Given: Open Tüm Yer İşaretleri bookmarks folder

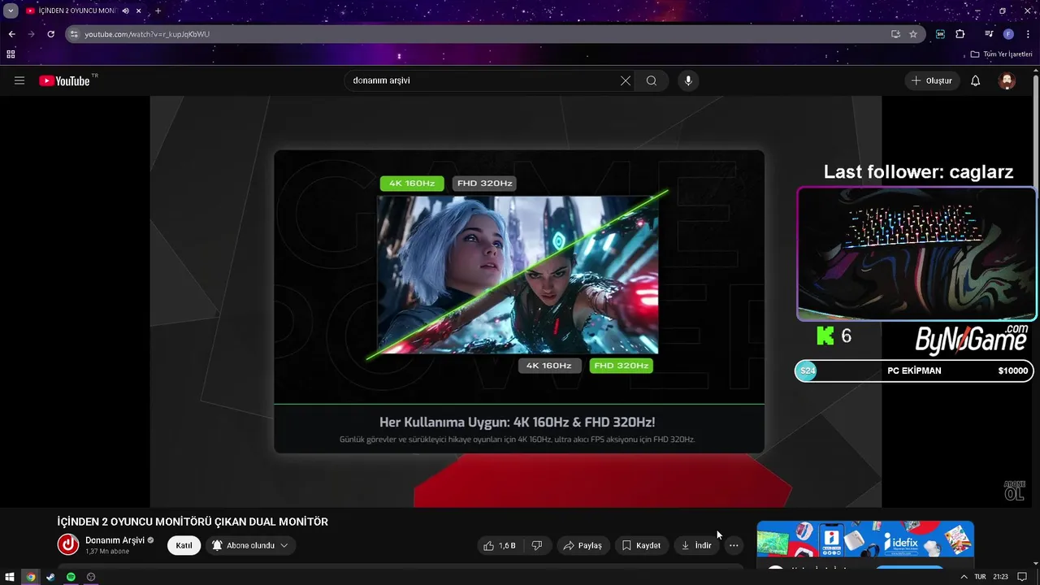Looking at the screenshot, I should (x=1002, y=54).
